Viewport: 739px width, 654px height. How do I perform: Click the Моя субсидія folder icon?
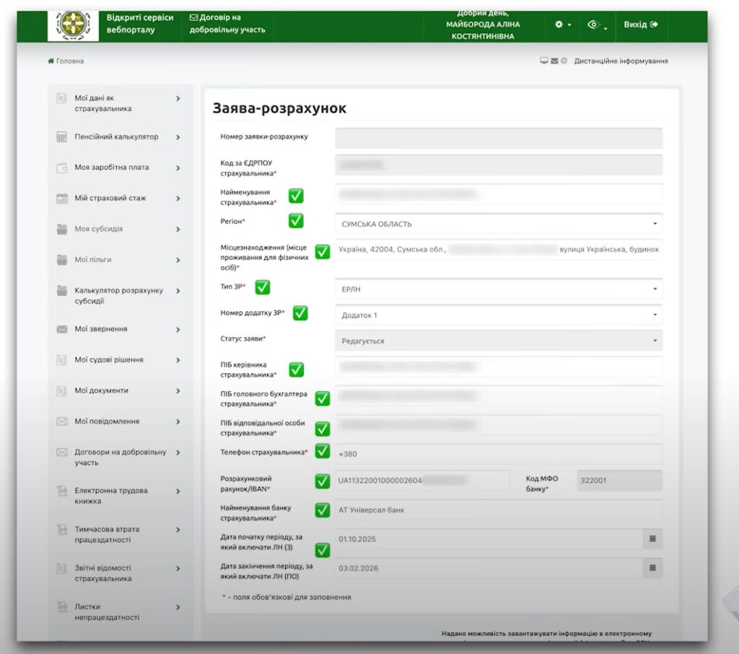[x=62, y=229]
